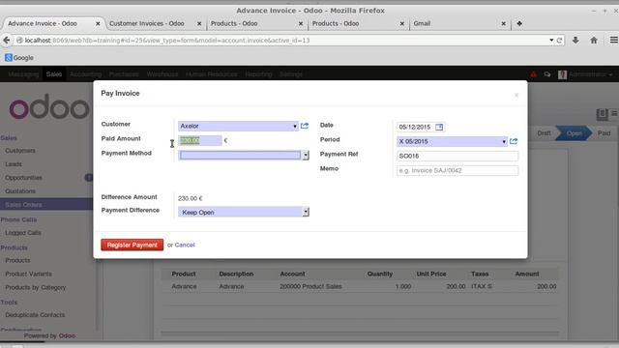The image size is (619, 348).
Task: Click the Odoo logo
Action: 49,107
